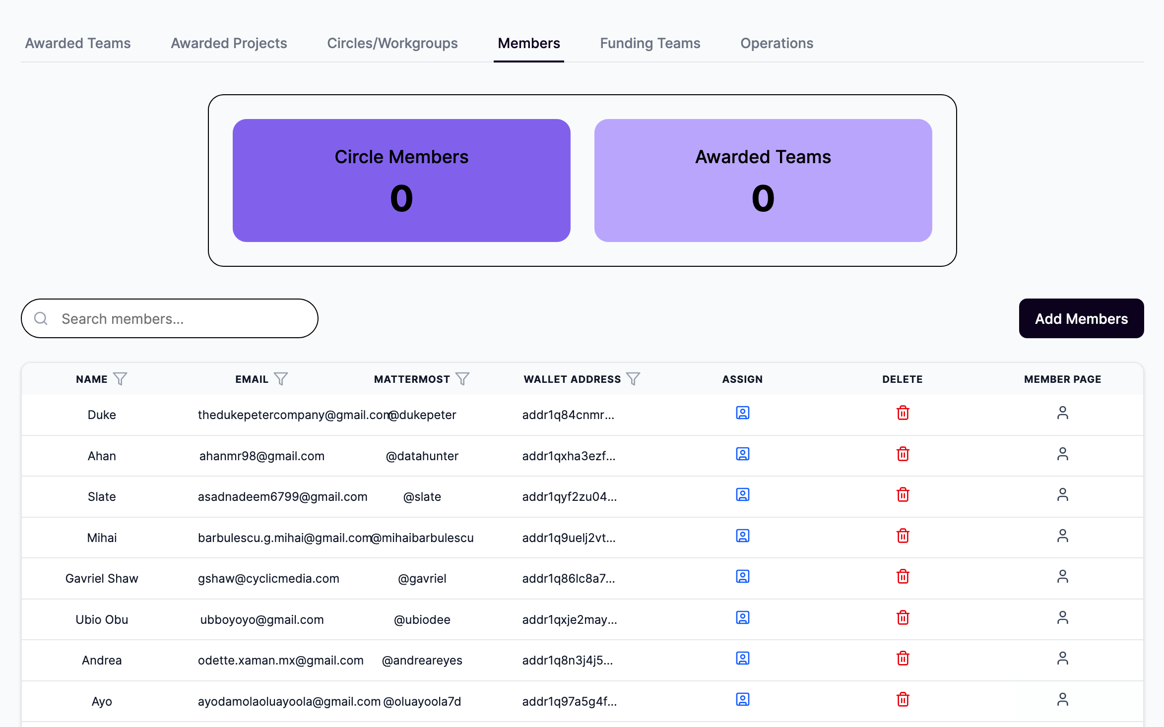Click the assign icon for Ayo

(742, 699)
